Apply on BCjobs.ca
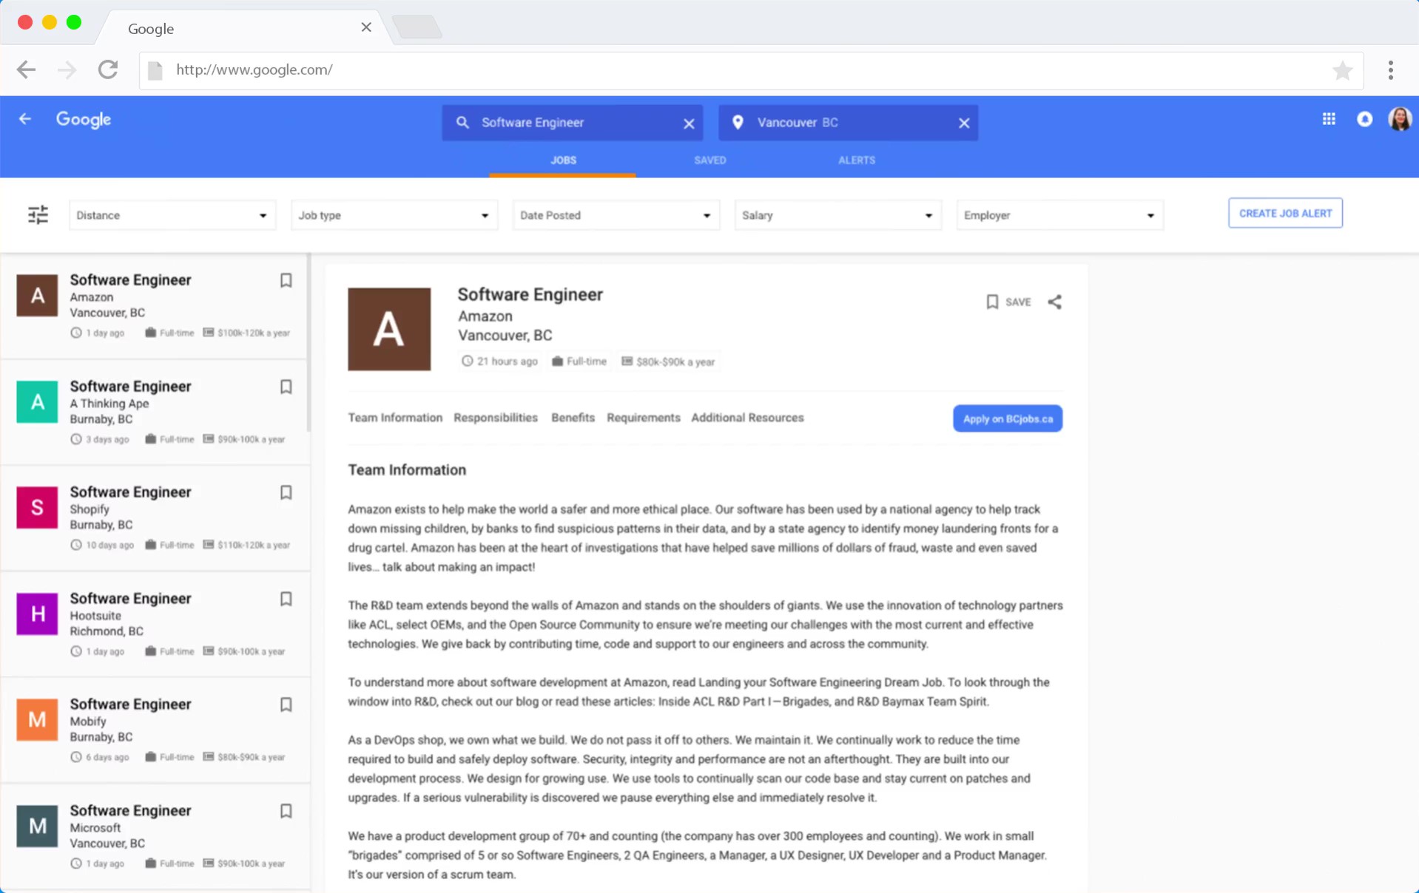 pyautogui.click(x=1007, y=418)
